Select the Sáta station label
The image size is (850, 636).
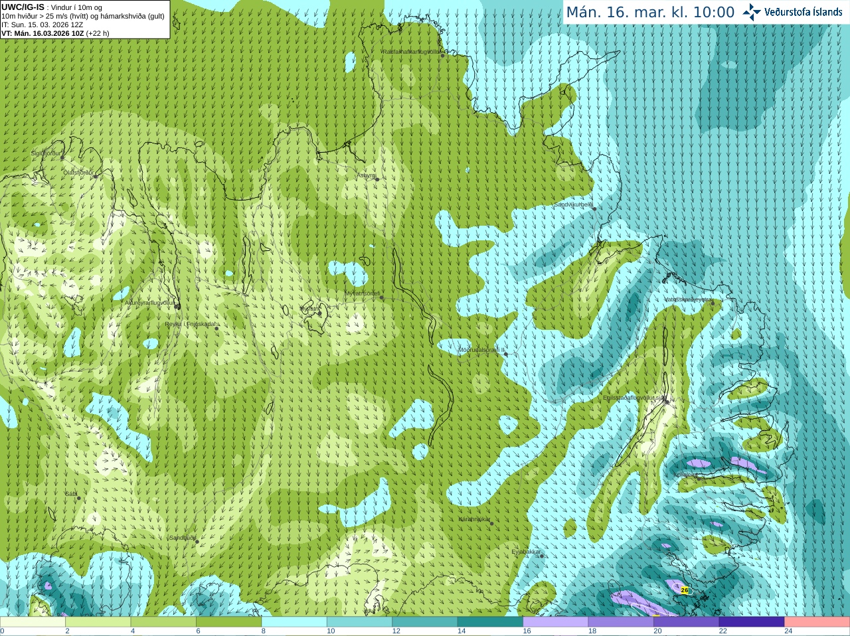[x=71, y=494]
